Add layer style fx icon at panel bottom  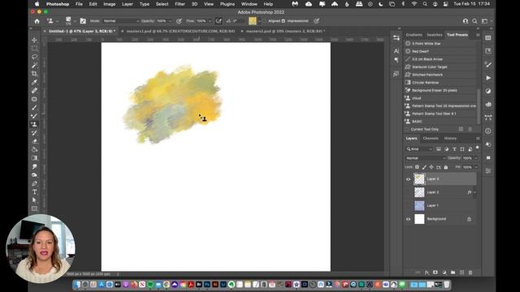tap(427, 273)
